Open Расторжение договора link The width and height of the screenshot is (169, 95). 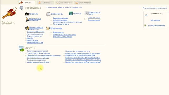pyautogui.click(x=61, y=24)
